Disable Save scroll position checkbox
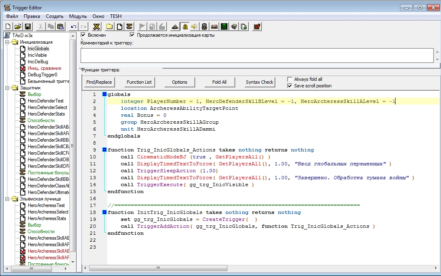The image size is (441, 276). pos(290,86)
